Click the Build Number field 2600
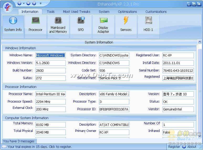This screenshot has height=150, width=203. pyautogui.click(x=50, y=71)
